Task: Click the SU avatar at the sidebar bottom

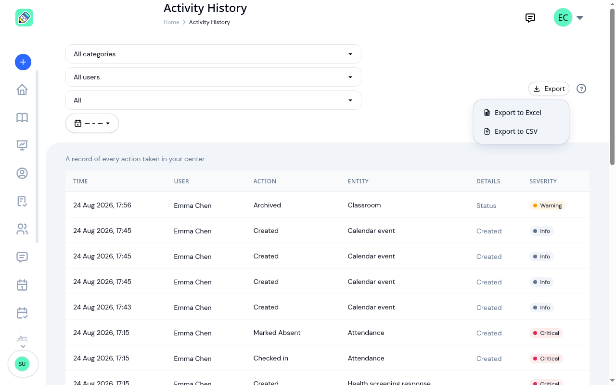Action: pyautogui.click(x=22, y=364)
